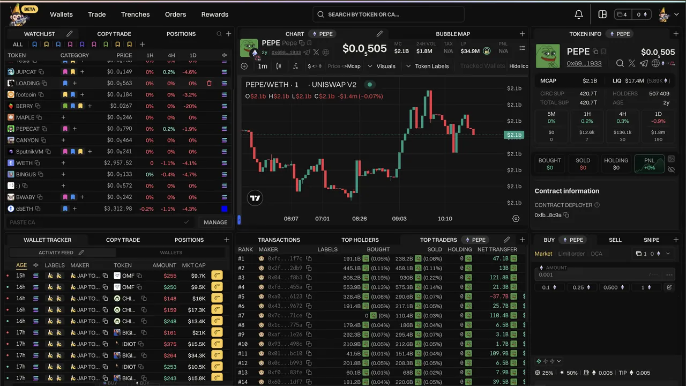Image resolution: width=686 pixels, height=386 pixels.
Task: Toggle PNL visibility with the eye icon
Action: point(672,169)
